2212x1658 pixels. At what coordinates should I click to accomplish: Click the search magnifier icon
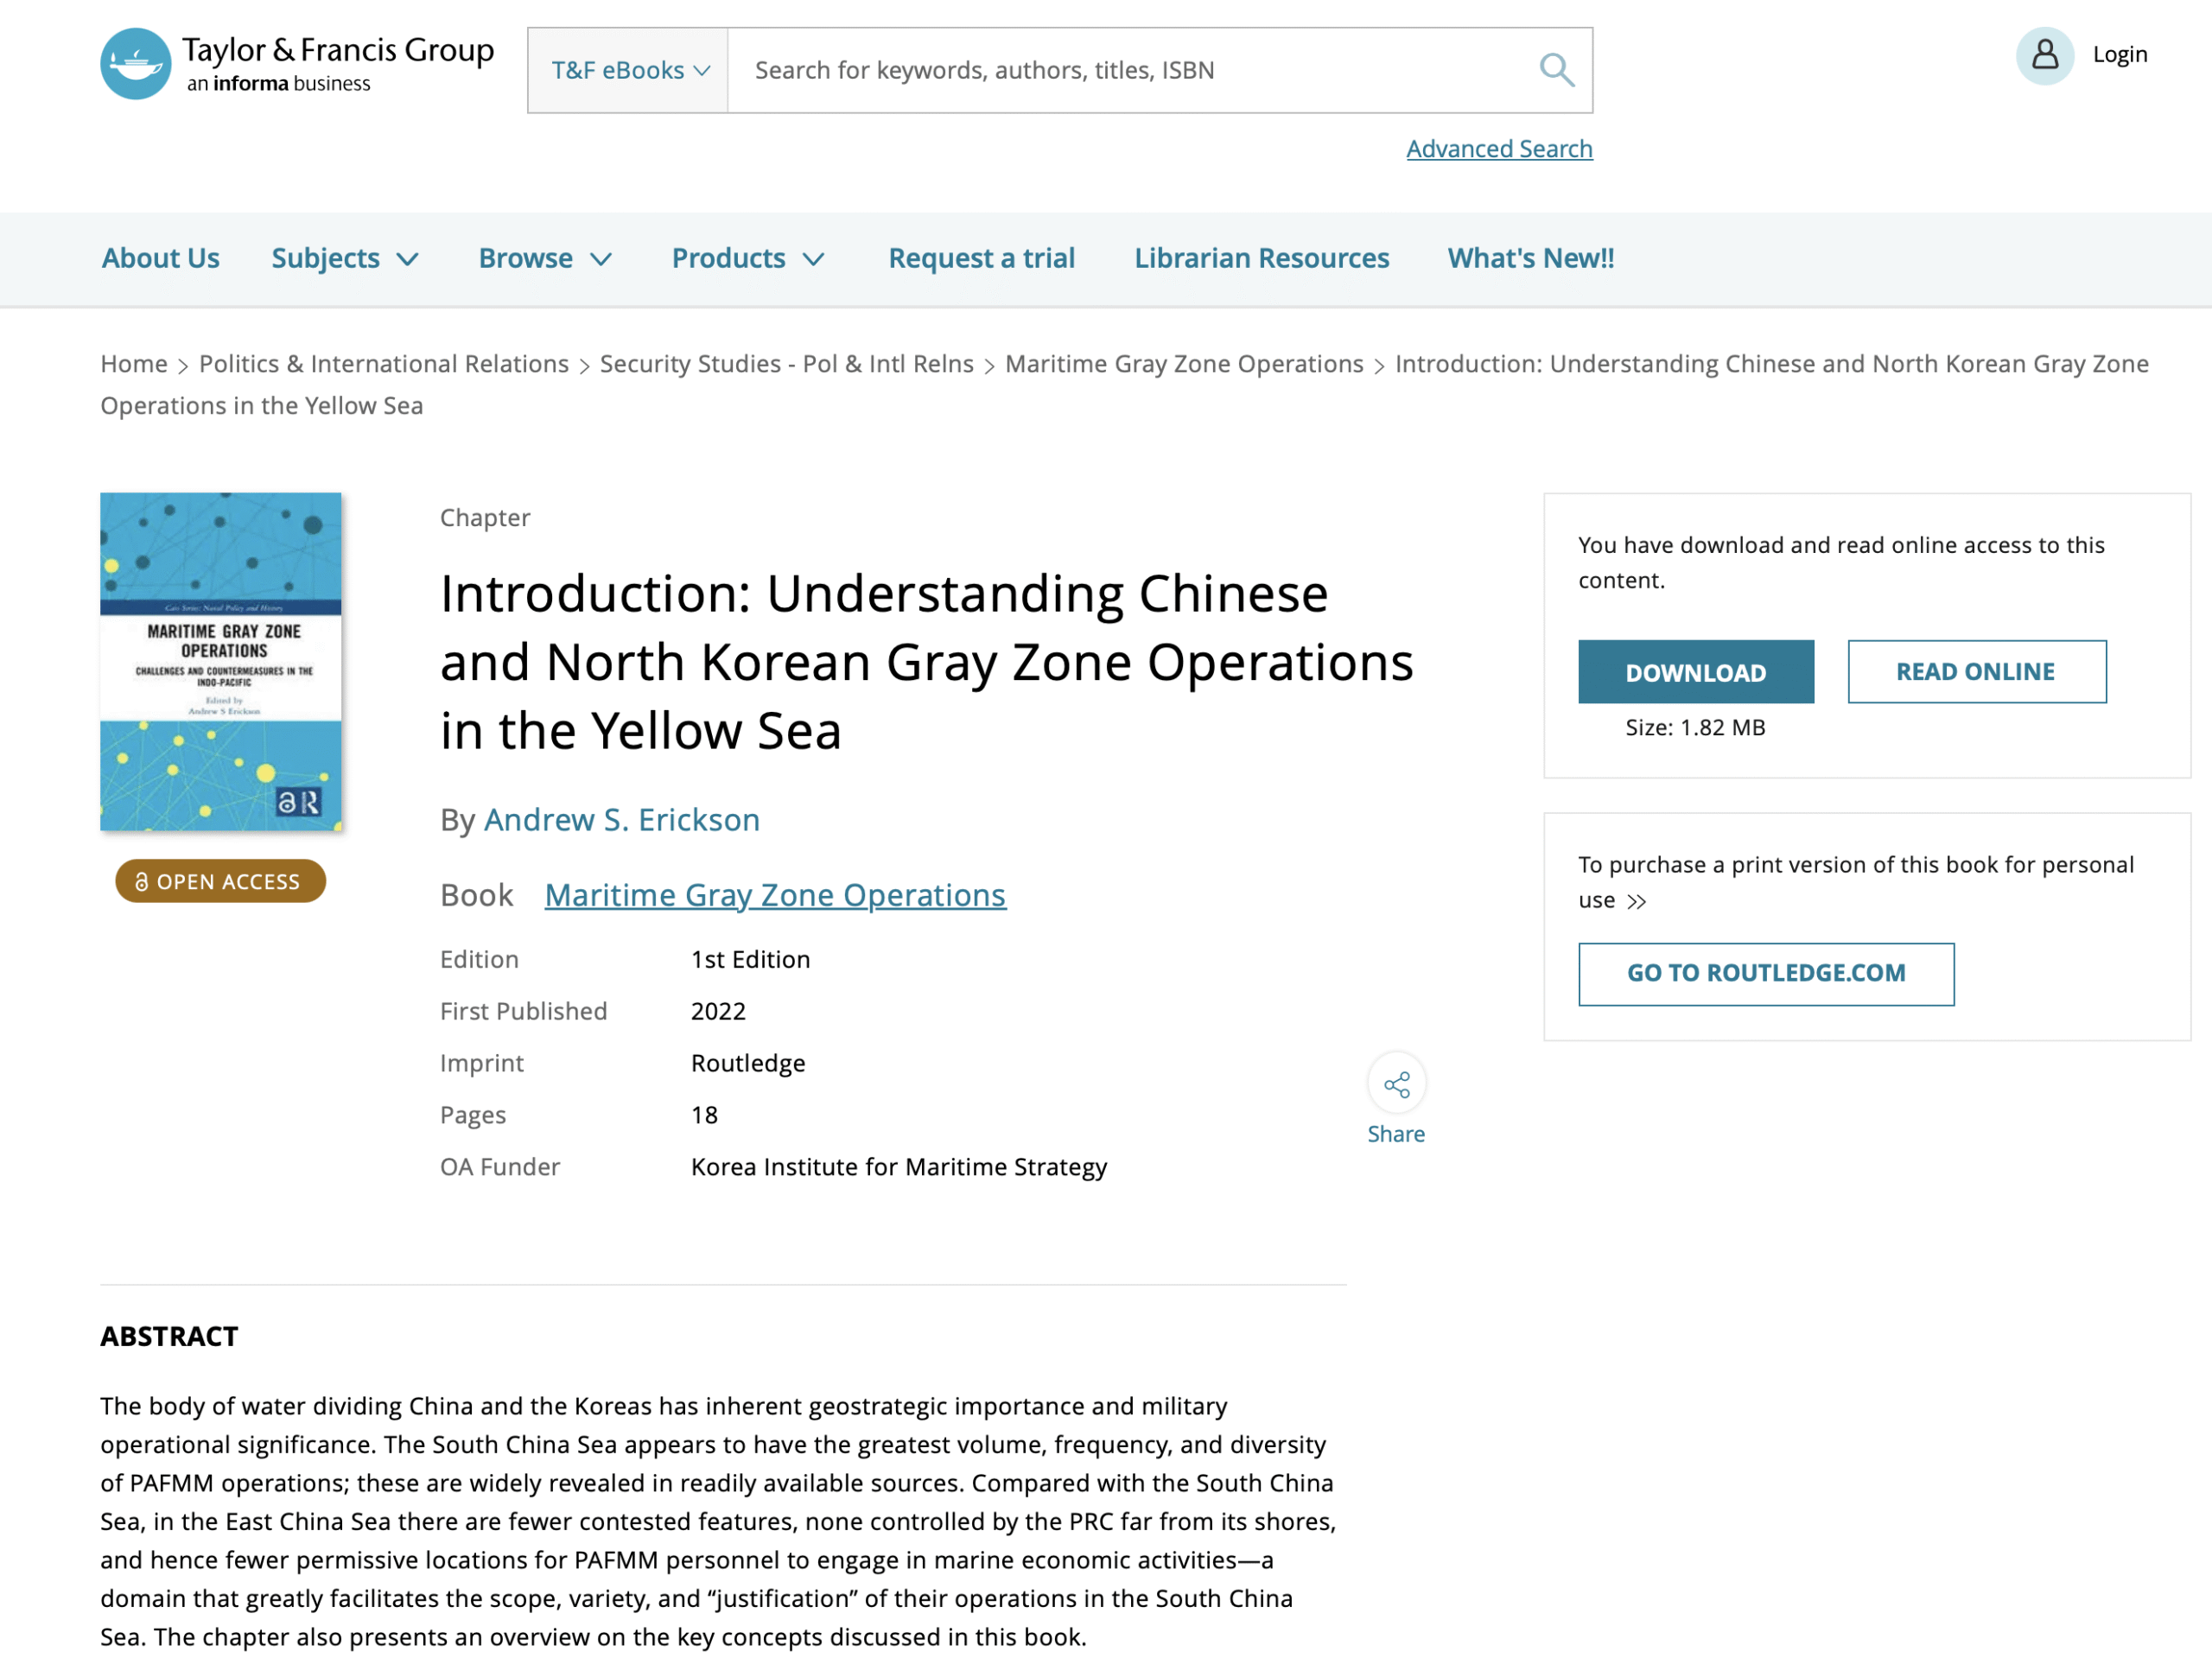[x=1556, y=70]
